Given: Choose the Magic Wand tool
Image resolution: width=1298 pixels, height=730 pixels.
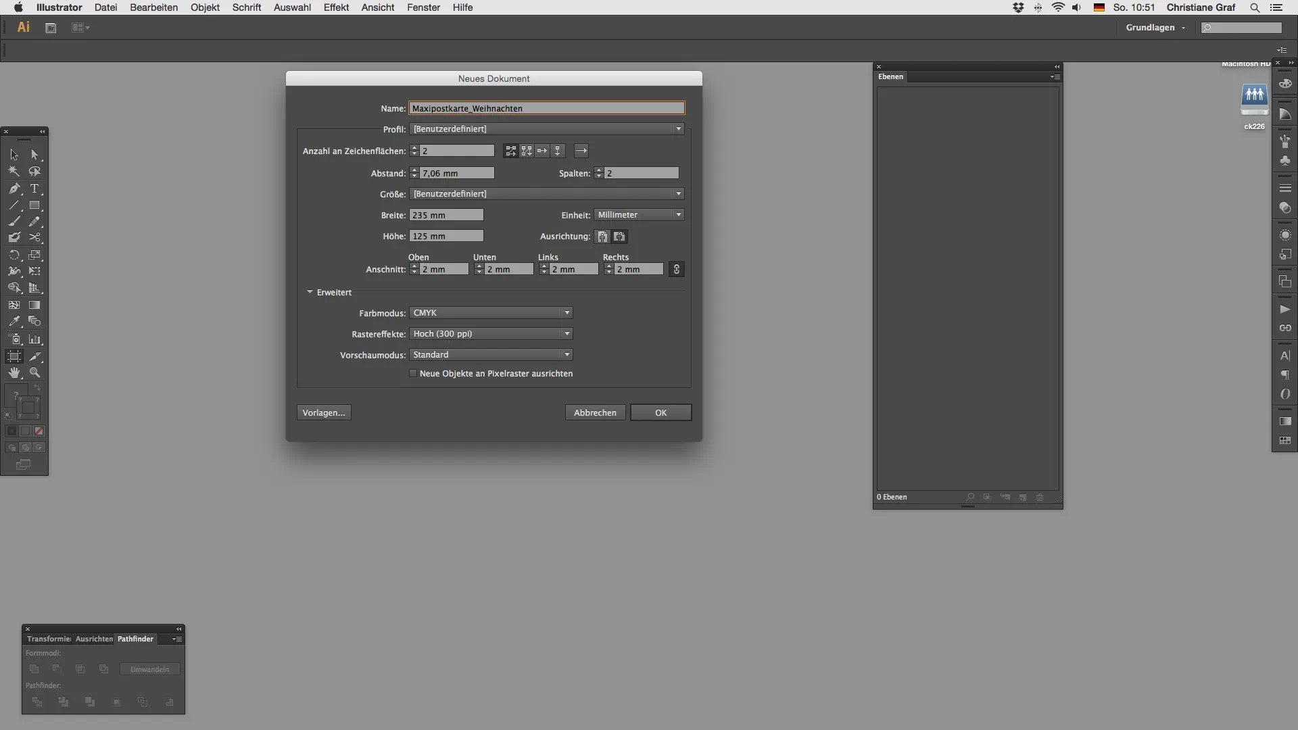Looking at the screenshot, I should click(x=14, y=172).
